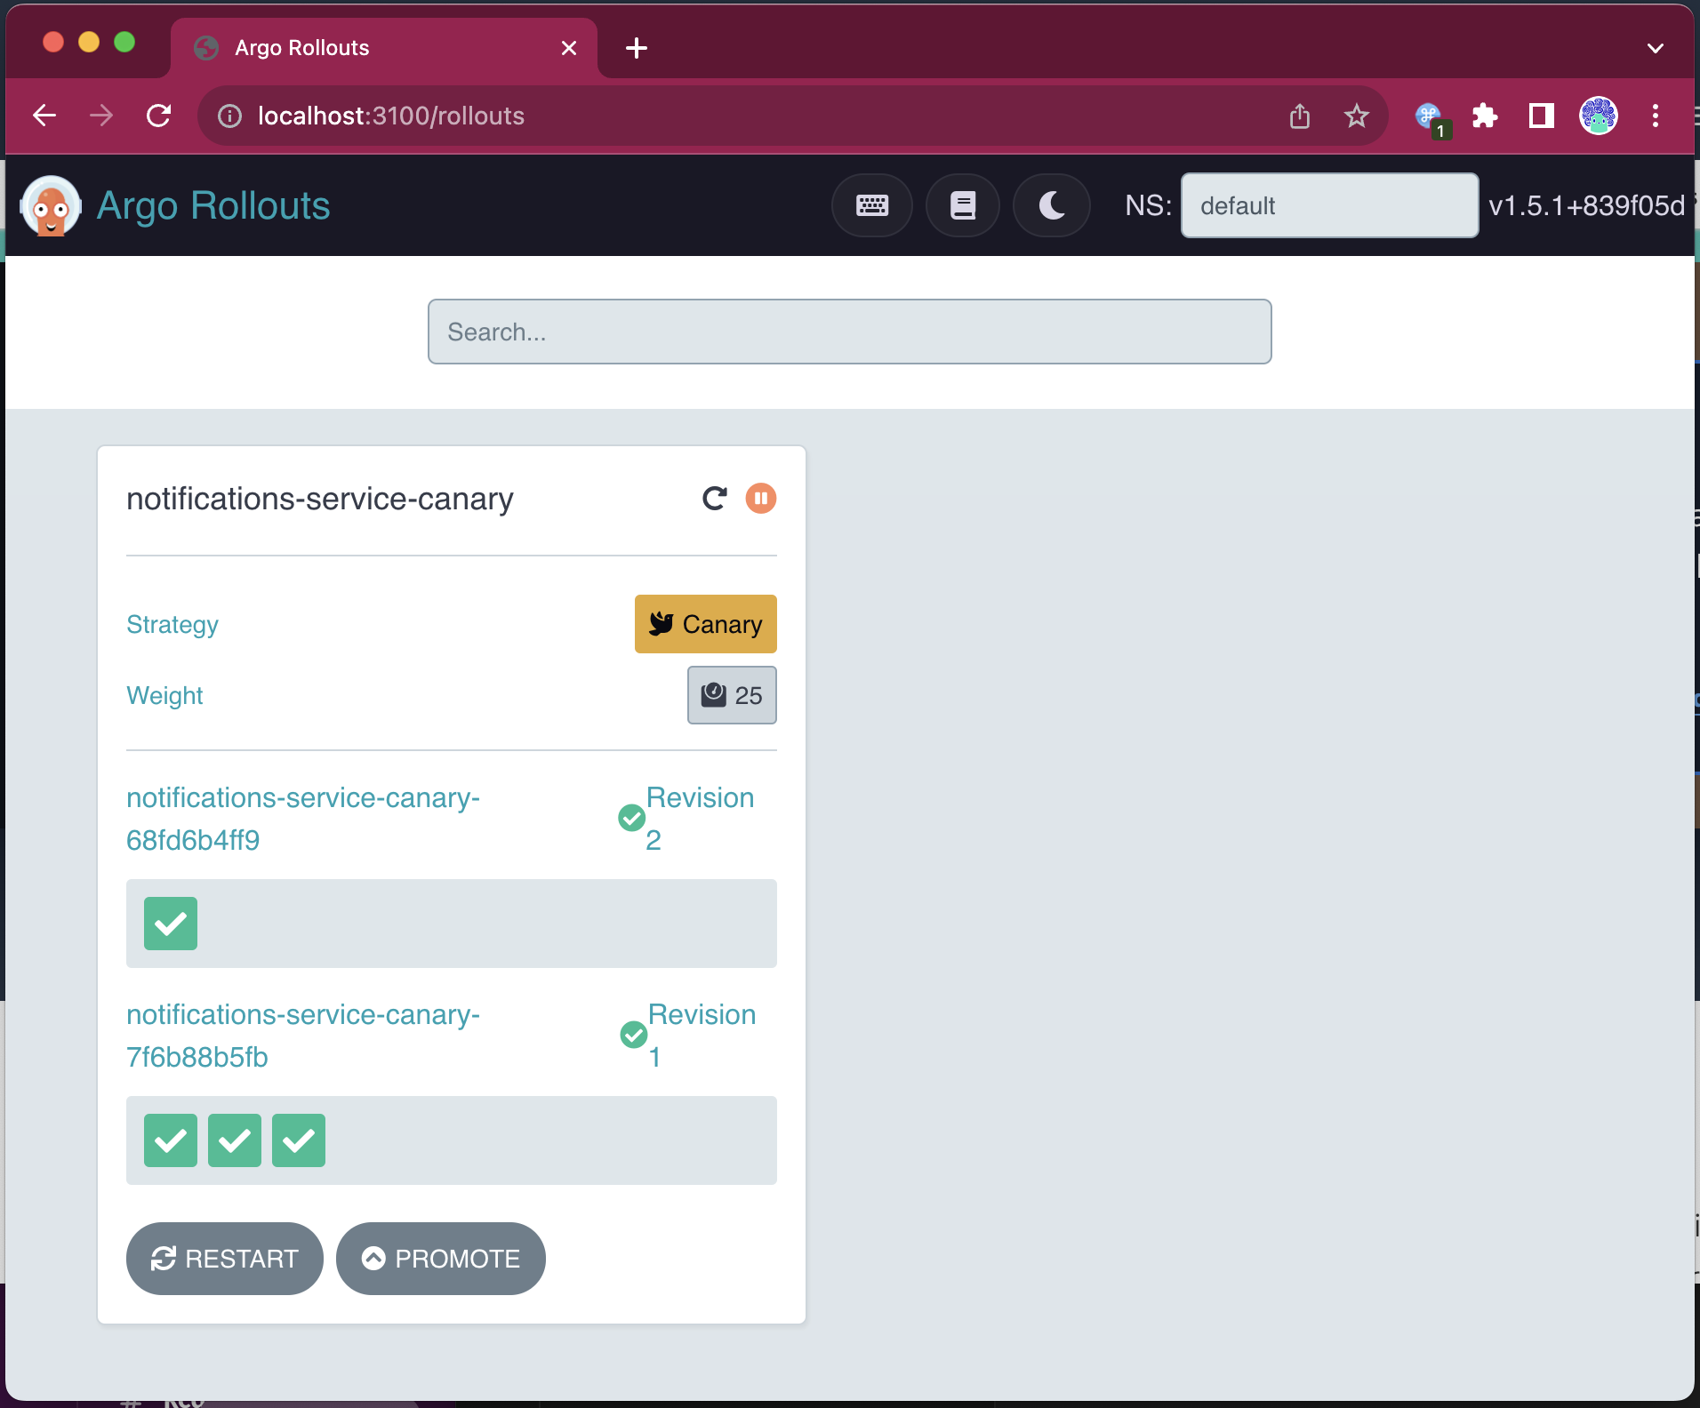Viewport: 1700px width, 1408px height.
Task: Open the tab search chevron dropdown
Action: click(1655, 48)
